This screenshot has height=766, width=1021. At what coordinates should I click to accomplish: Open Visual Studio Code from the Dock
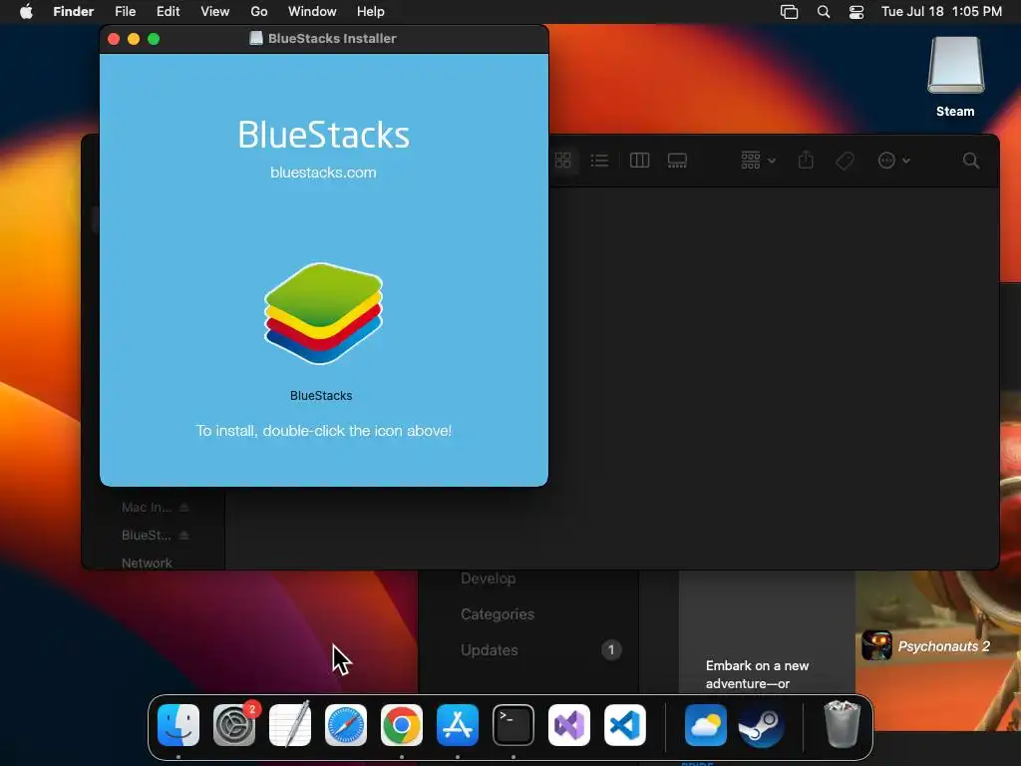tap(625, 725)
